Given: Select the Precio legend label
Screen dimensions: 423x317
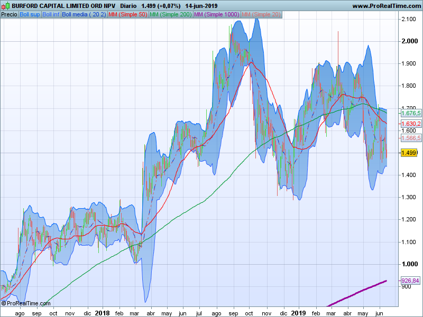Looking at the screenshot, I should pos(9,15).
